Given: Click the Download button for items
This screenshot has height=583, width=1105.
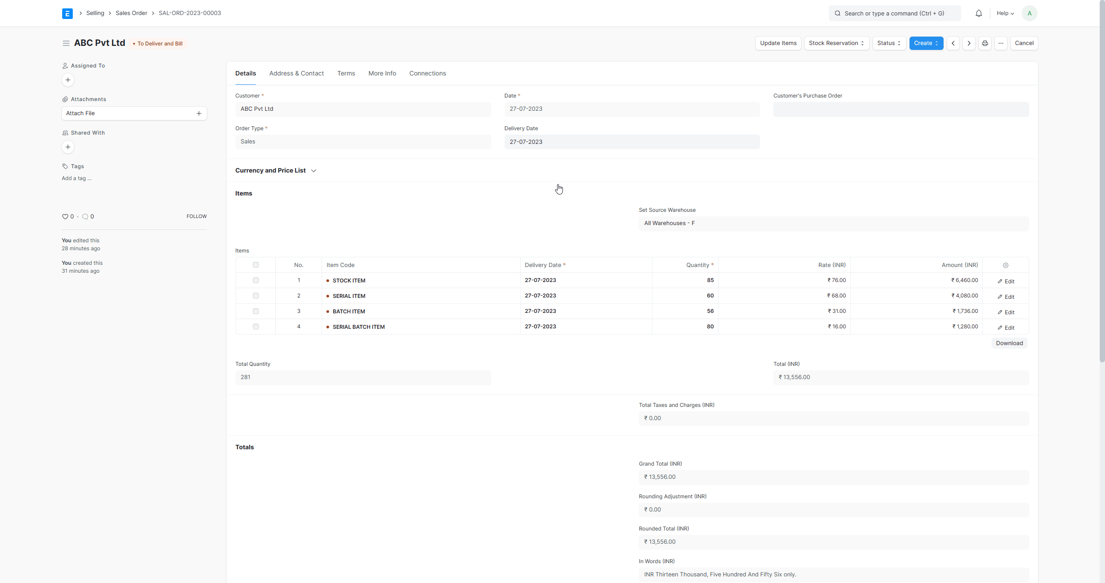Looking at the screenshot, I should click(1008, 342).
